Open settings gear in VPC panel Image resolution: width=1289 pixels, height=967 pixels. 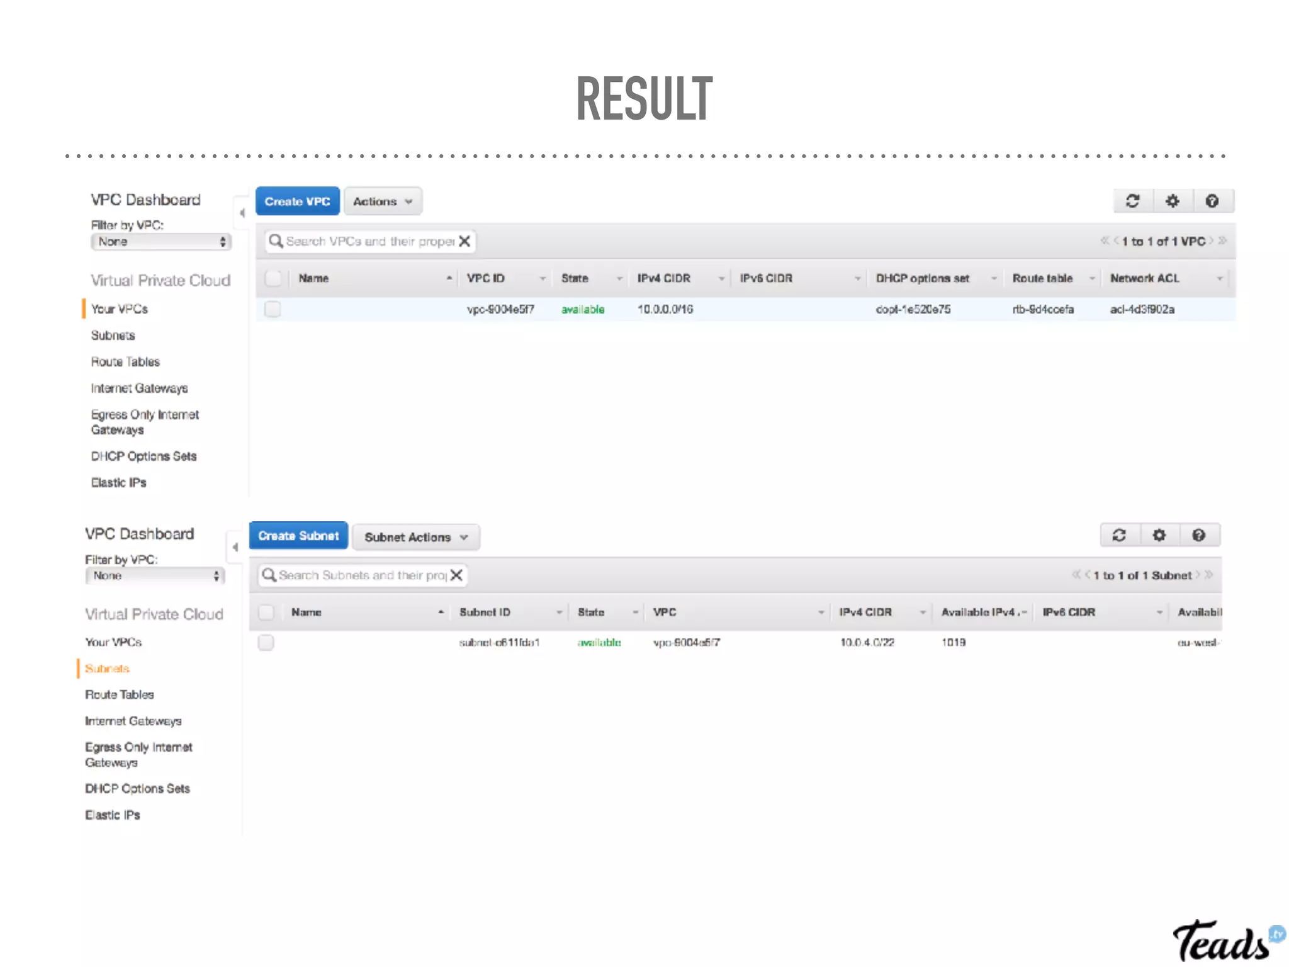(1172, 201)
